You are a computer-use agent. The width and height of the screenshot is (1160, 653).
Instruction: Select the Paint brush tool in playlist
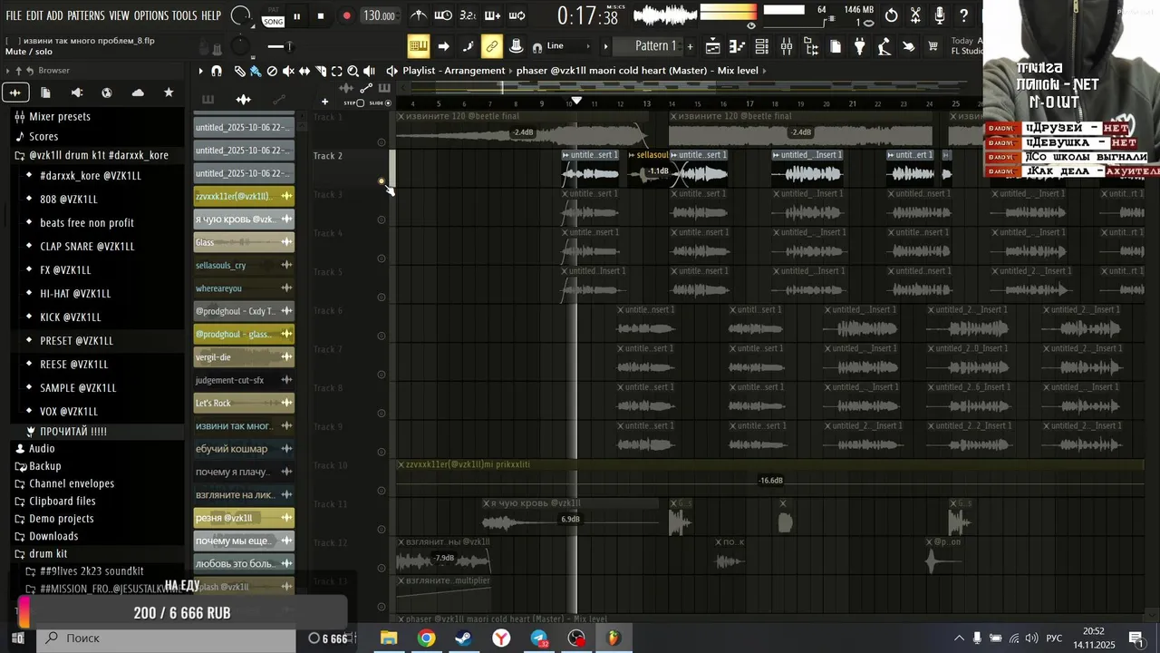coord(256,71)
